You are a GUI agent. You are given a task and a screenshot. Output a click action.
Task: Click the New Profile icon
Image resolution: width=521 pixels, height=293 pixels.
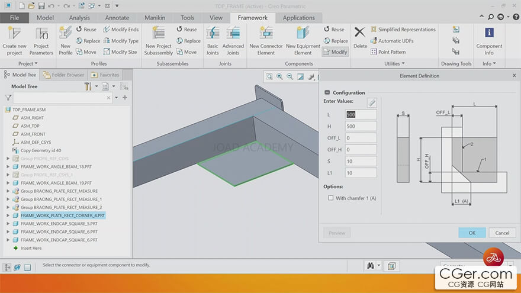[65, 34]
